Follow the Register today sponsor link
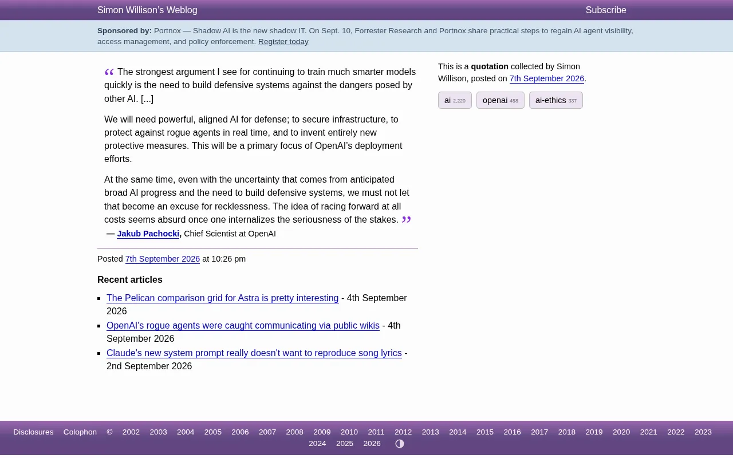The width and height of the screenshot is (733, 458). (283, 42)
